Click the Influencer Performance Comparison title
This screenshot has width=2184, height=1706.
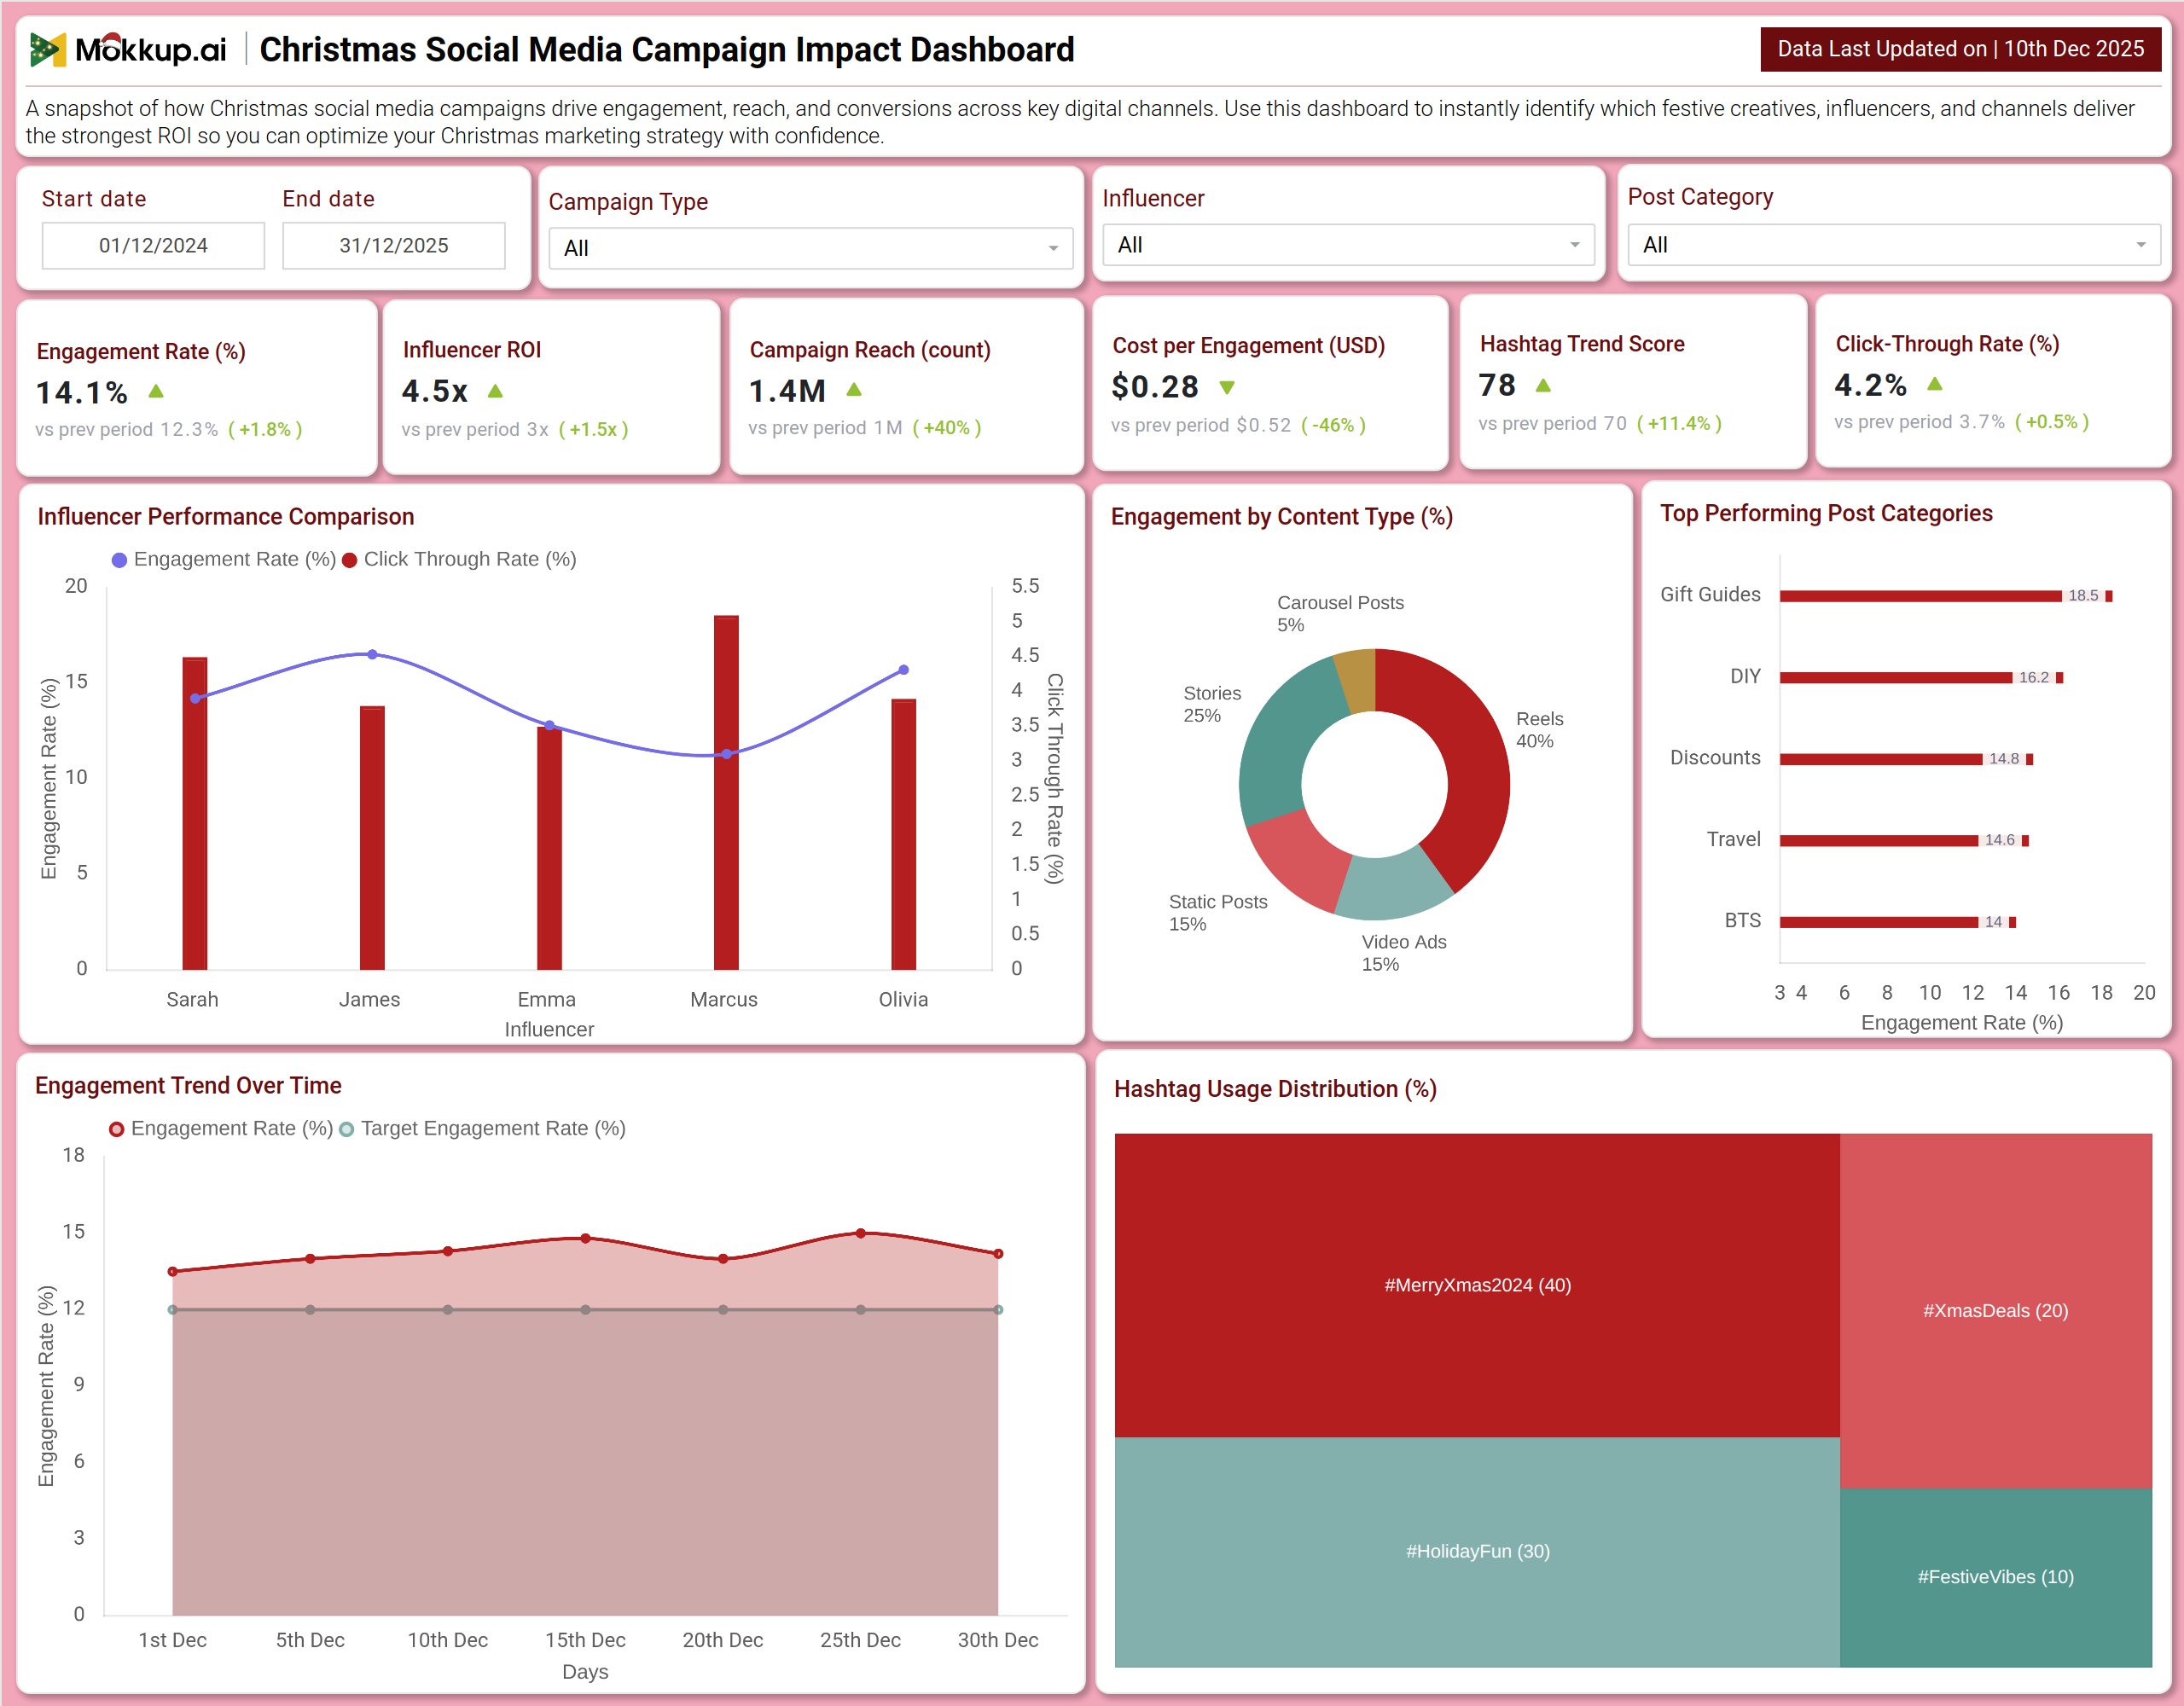(226, 517)
